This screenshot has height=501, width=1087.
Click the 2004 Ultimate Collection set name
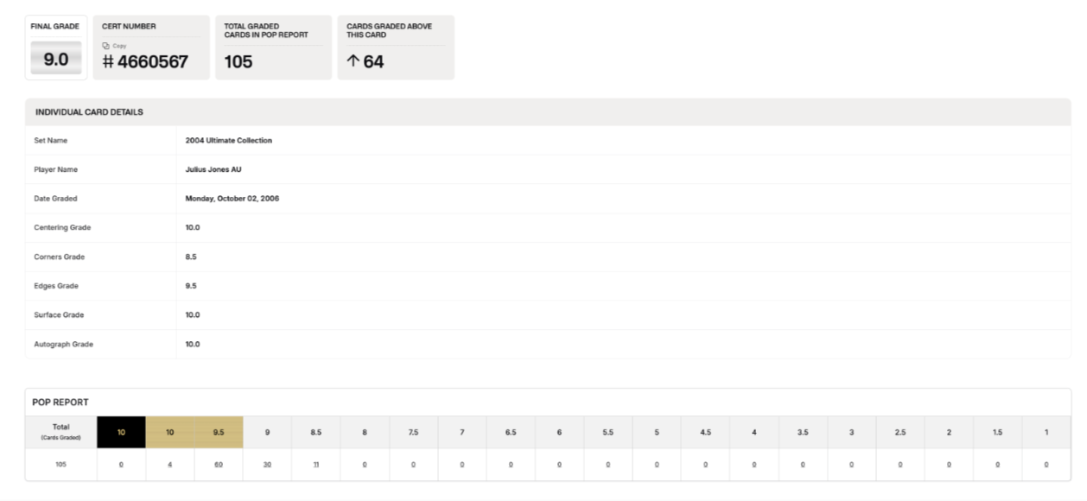228,140
